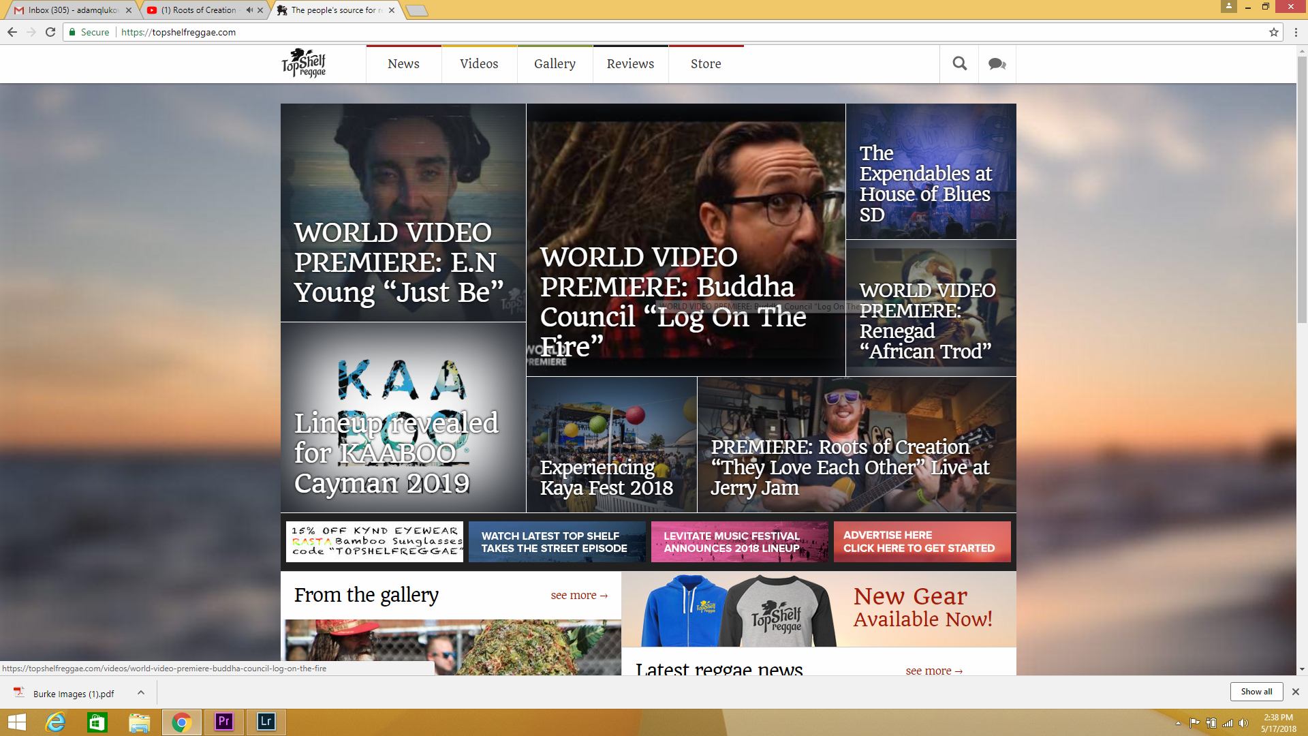This screenshot has width=1308, height=736.
Task: Go to the Store navigation tab
Action: tap(706, 64)
